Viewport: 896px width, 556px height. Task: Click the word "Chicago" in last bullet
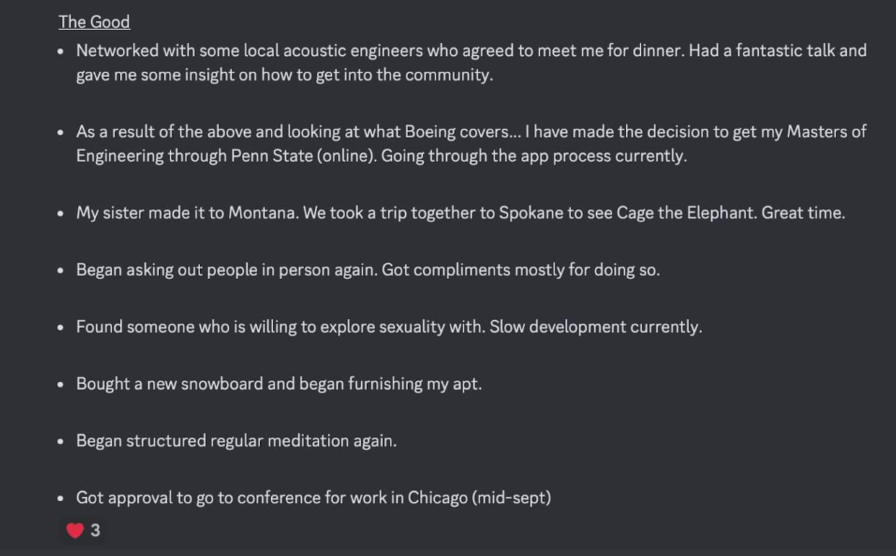[438, 498]
